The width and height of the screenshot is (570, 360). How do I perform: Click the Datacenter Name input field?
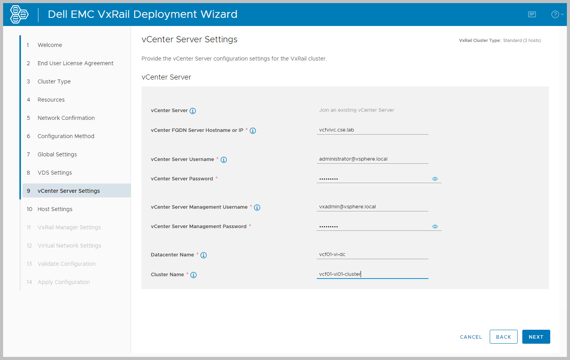372,254
